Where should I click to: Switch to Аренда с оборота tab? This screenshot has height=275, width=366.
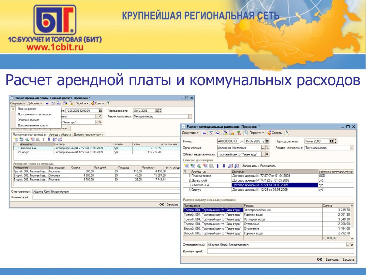coord(60,135)
